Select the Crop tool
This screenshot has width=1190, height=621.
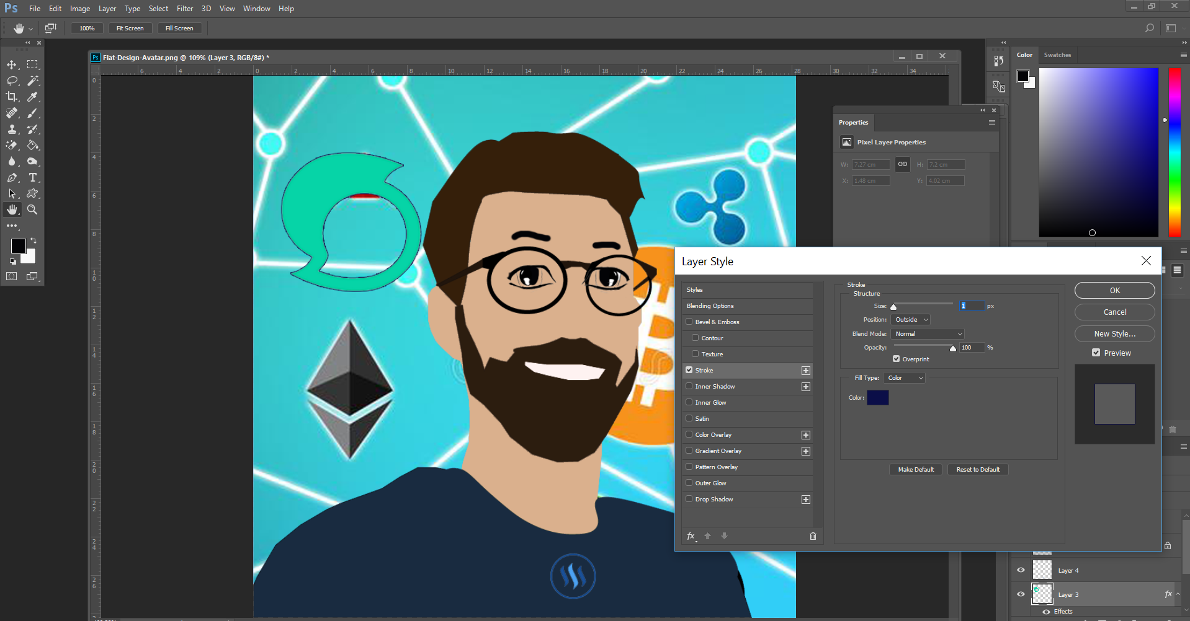click(x=12, y=97)
